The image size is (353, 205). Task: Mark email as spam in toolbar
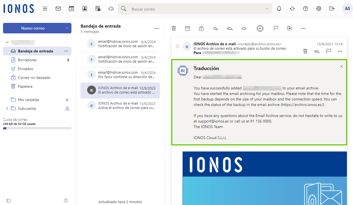[x=201, y=28]
